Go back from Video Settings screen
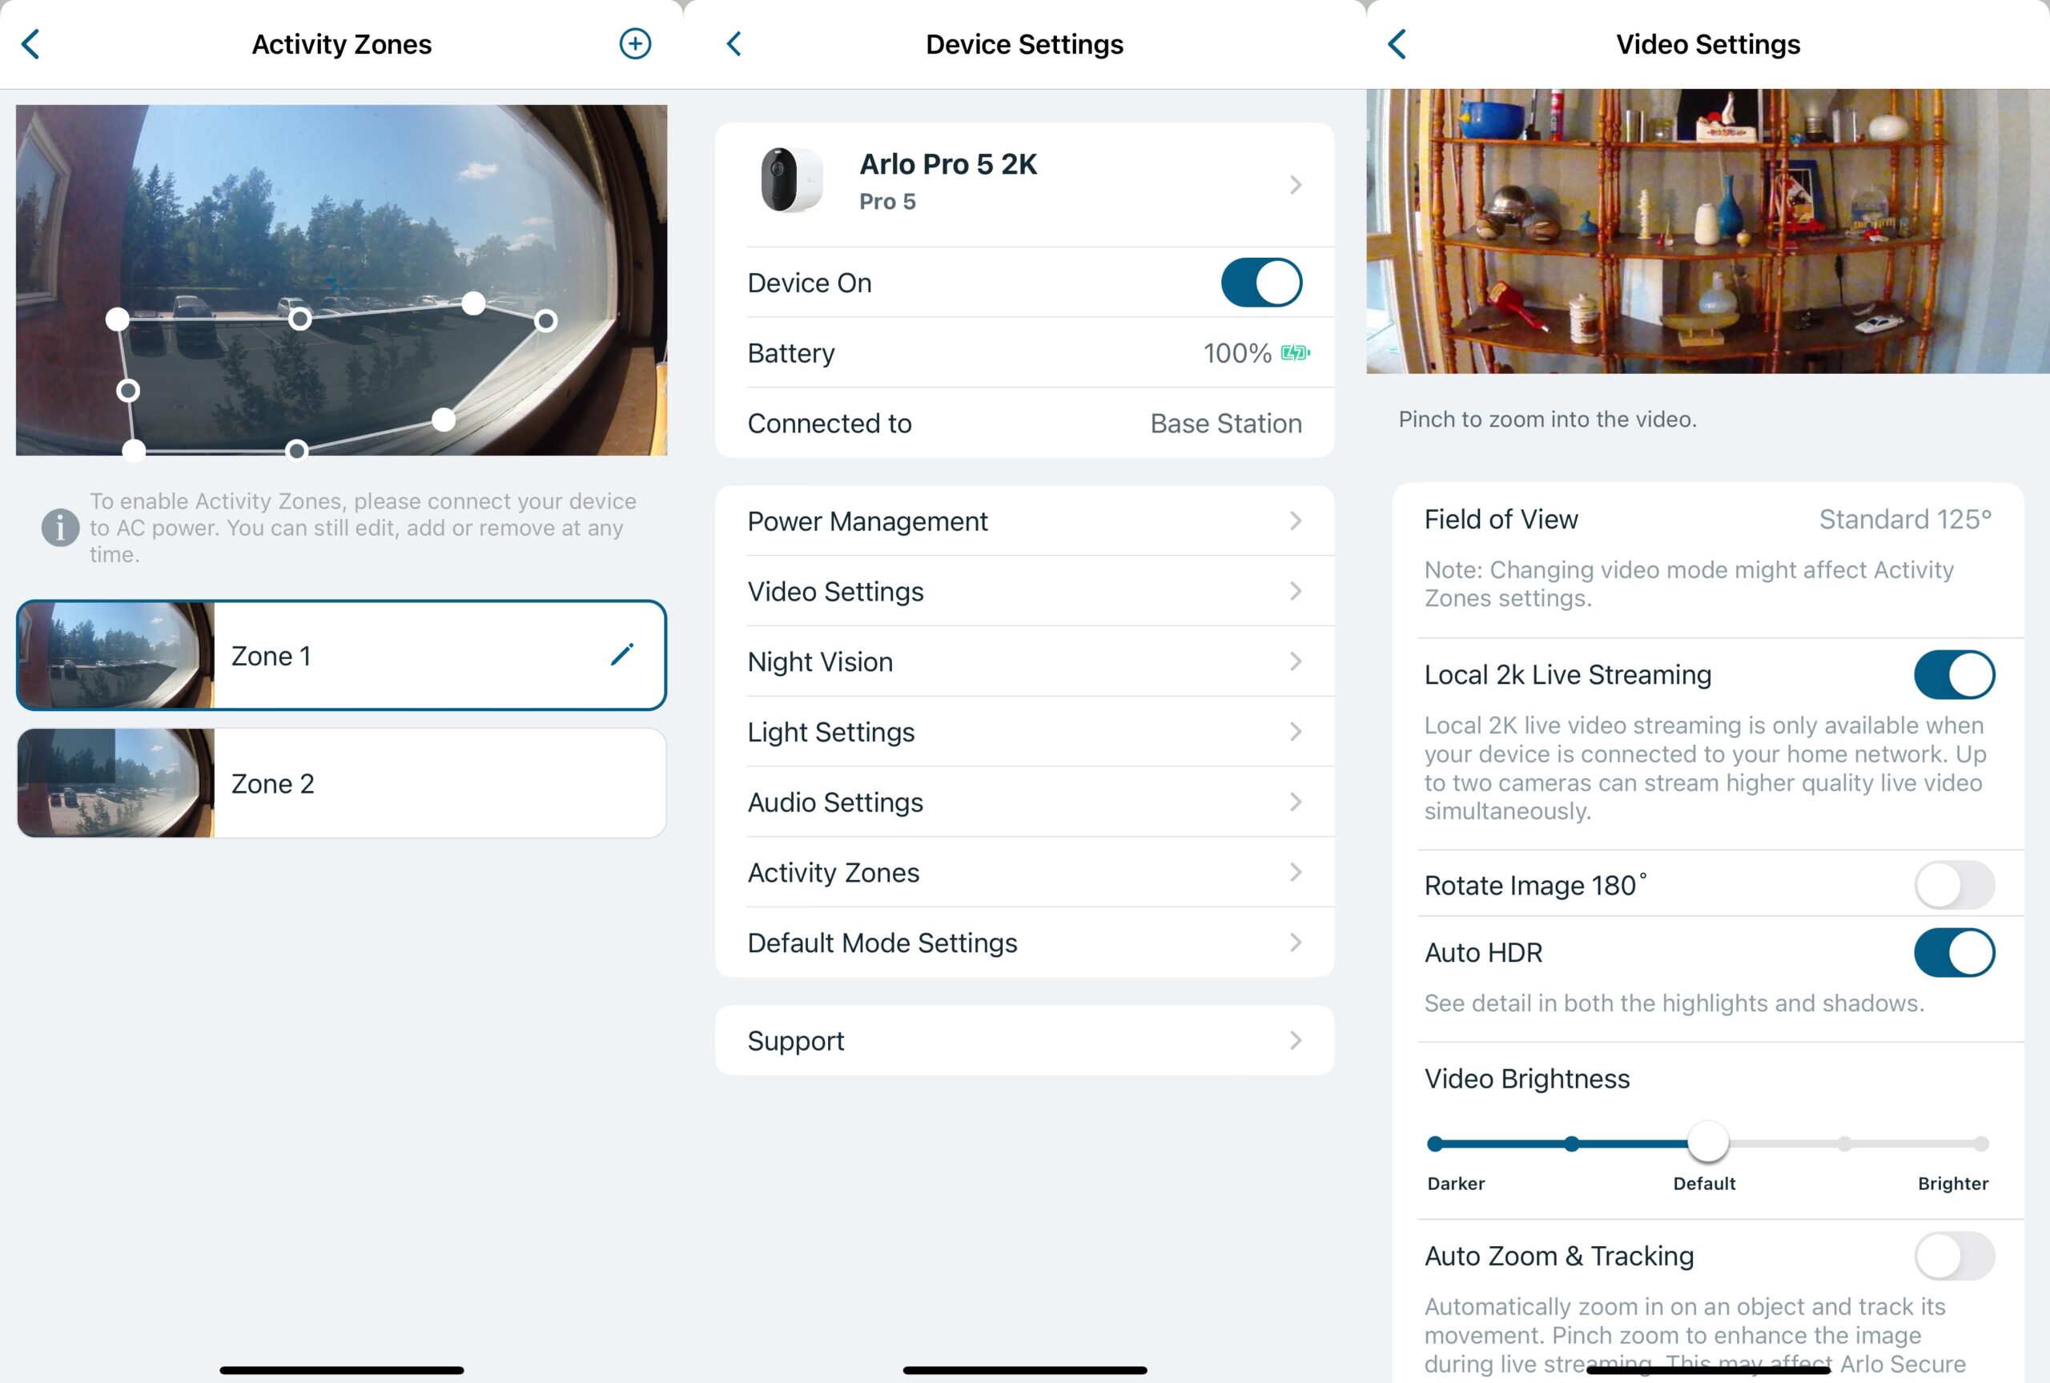 pyautogui.click(x=1397, y=43)
